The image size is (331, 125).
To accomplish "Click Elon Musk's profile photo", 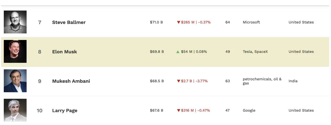I will click(15, 52).
